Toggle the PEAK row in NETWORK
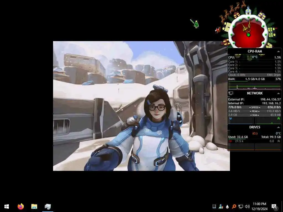The height and width of the screenshot is (212, 283). (x=255, y=111)
